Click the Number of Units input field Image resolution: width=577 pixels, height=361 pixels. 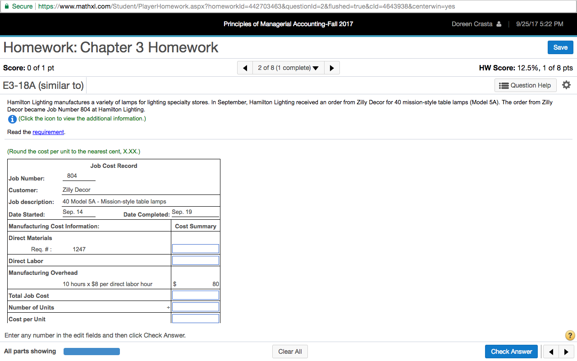point(196,307)
